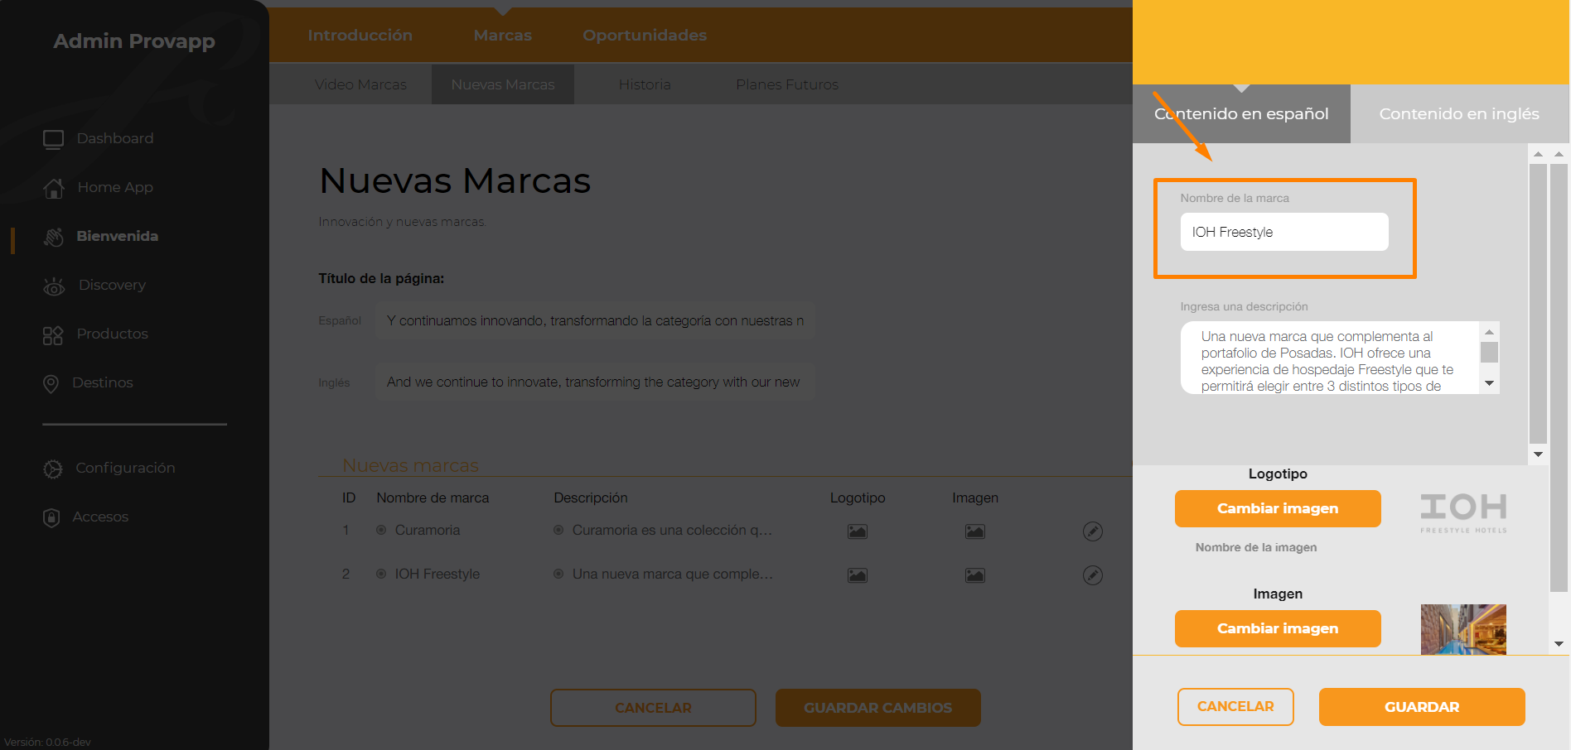The width and height of the screenshot is (1571, 750).
Task: Click the Admin Provapp title
Action: click(x=134, y=41)
